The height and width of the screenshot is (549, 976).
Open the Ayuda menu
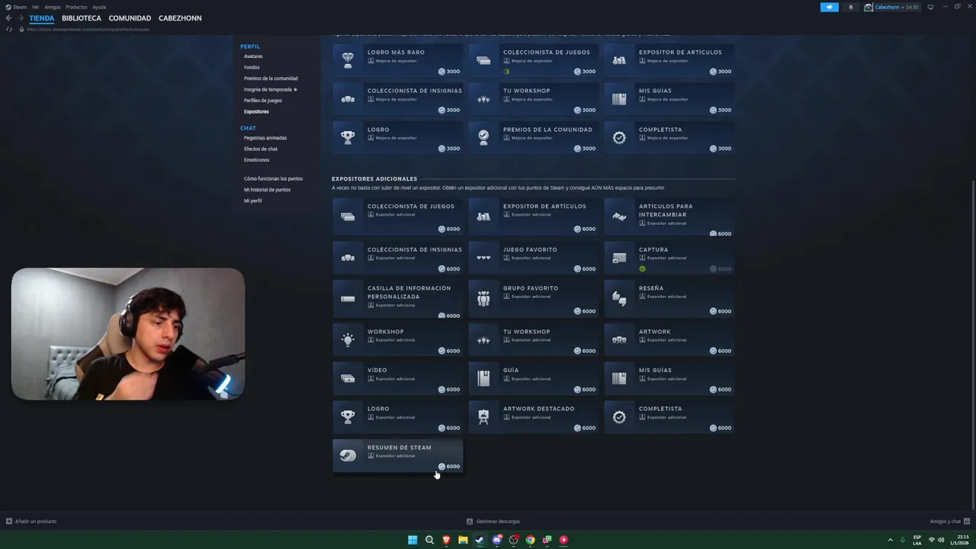pyautogui.click(x=99, y=7)
